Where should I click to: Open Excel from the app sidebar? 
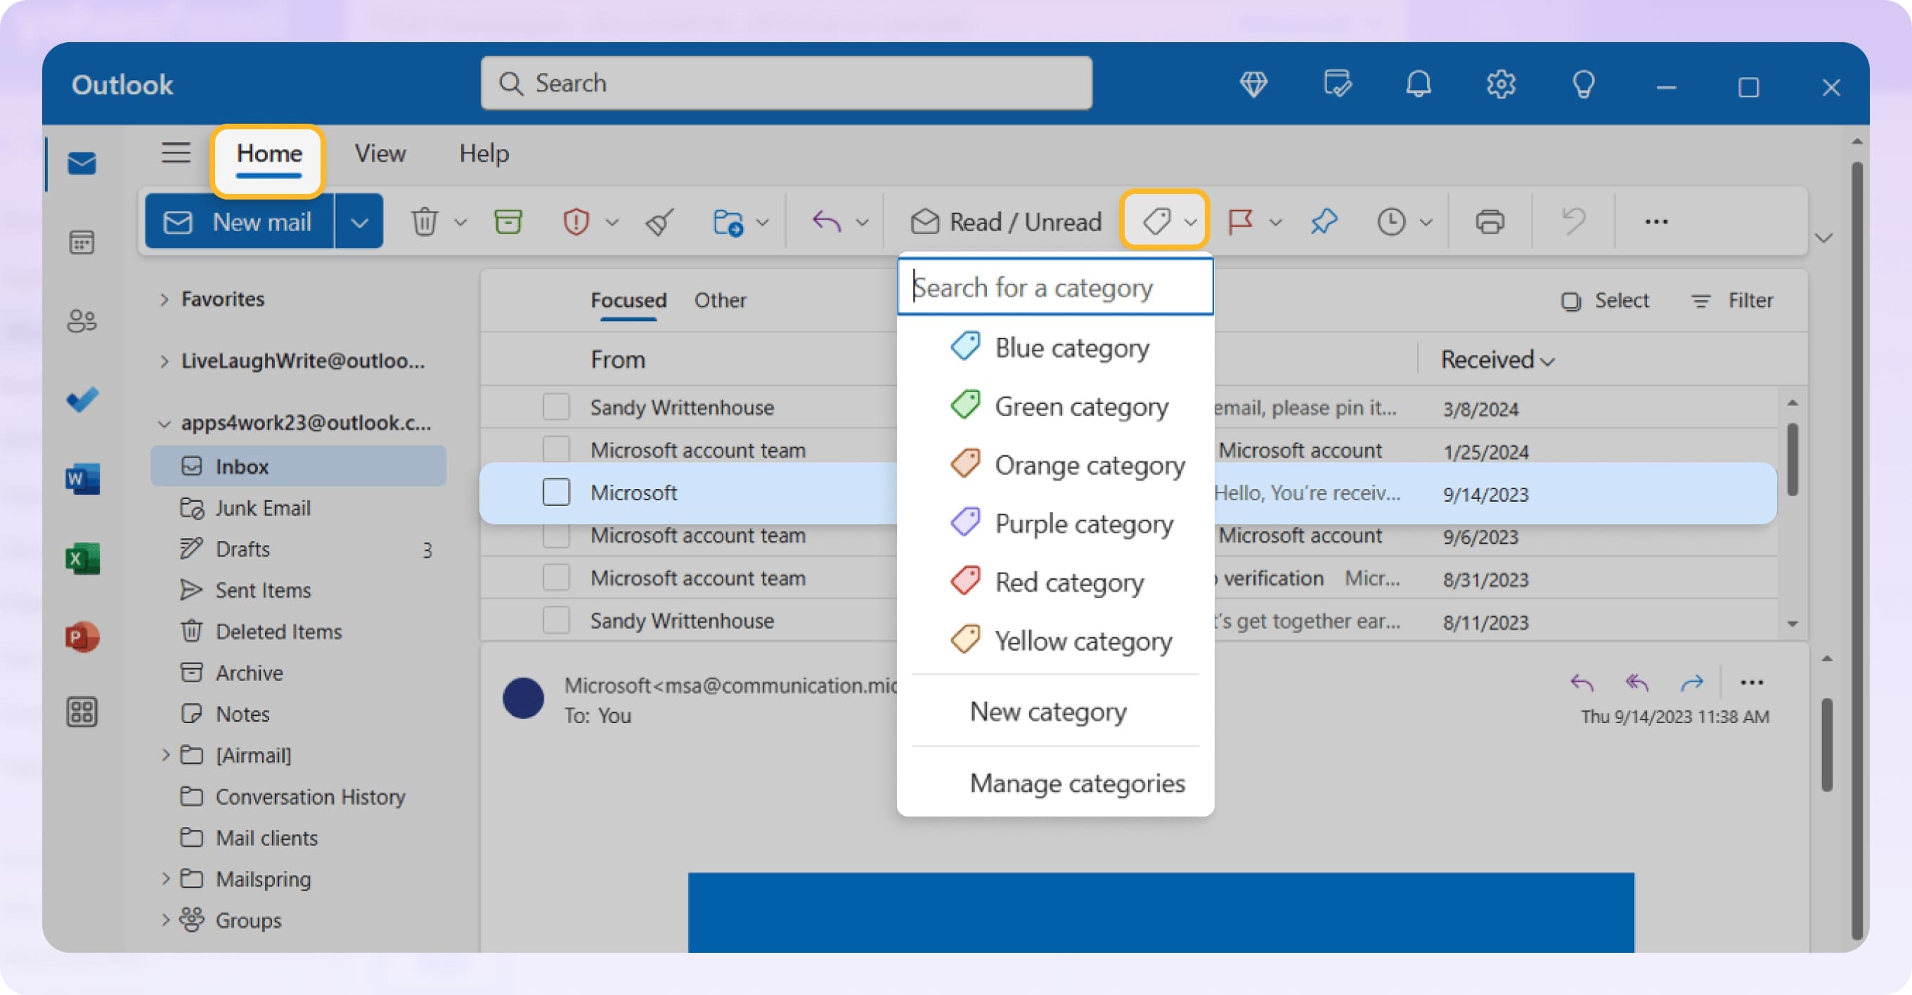point(82,559)
